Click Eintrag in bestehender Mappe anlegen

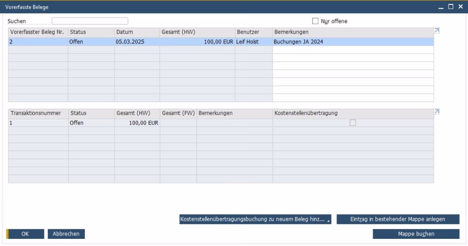click(398, 220)
